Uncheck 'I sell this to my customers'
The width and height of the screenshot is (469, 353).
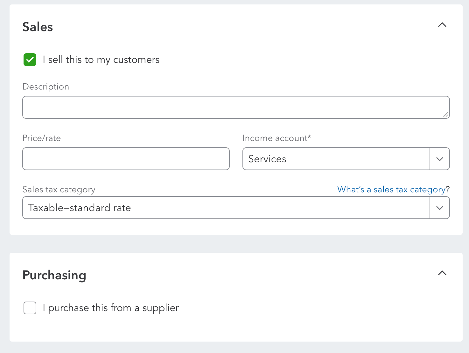30,60
